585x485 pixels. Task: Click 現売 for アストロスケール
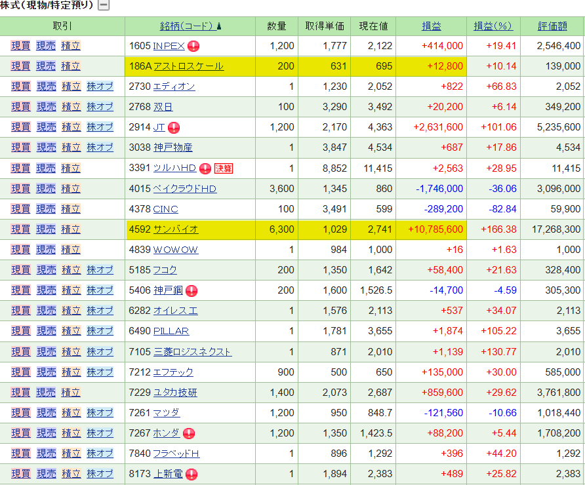click(x=46, y=66)
